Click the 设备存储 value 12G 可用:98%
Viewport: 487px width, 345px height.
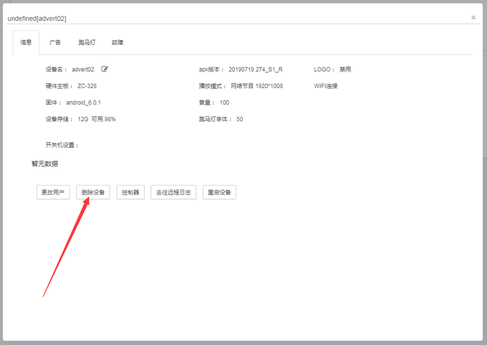96,119
